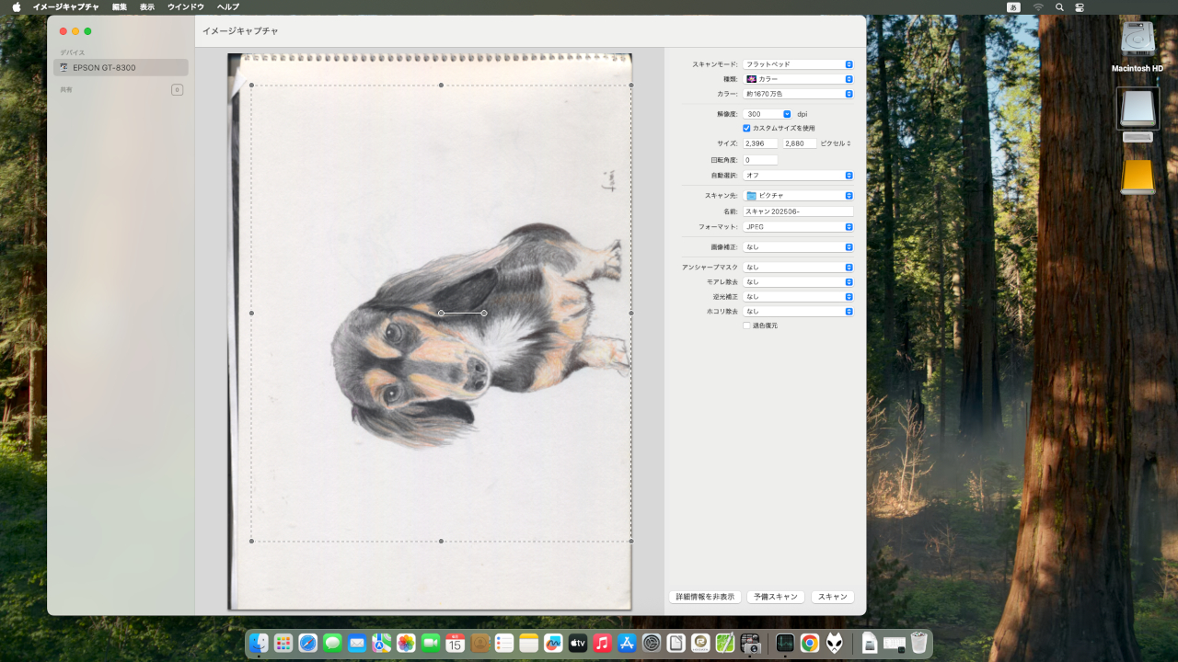Screen dimensions: 1178x662
Task: Open アンシャープマスク dropdown
Action: point(798,267)
